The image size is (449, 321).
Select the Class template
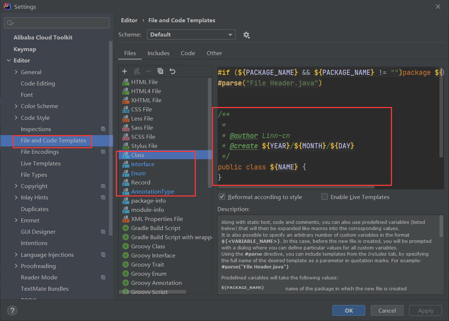(137, 155)
